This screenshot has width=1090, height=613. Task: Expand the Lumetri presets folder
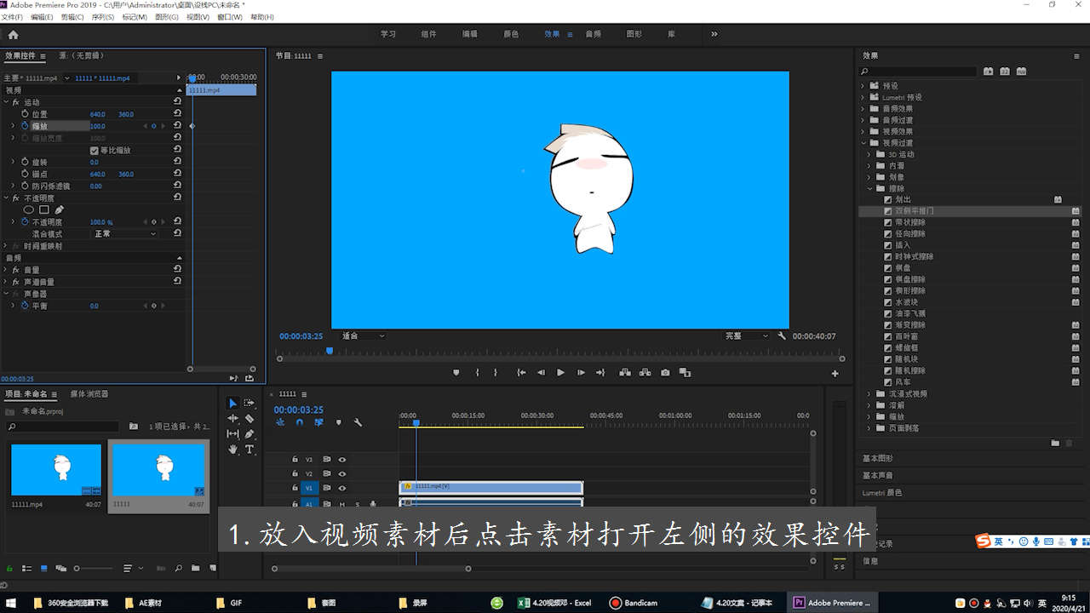tap(863, 97)
